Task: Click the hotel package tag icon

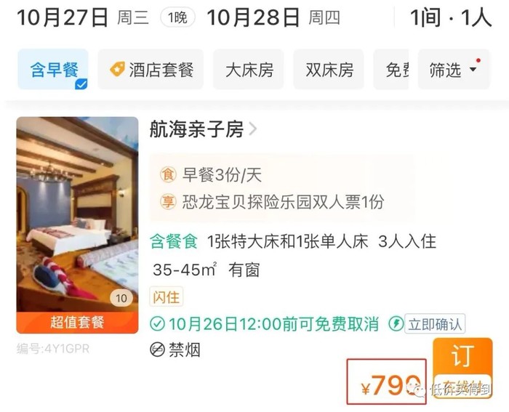Action: tap(117, 69)
